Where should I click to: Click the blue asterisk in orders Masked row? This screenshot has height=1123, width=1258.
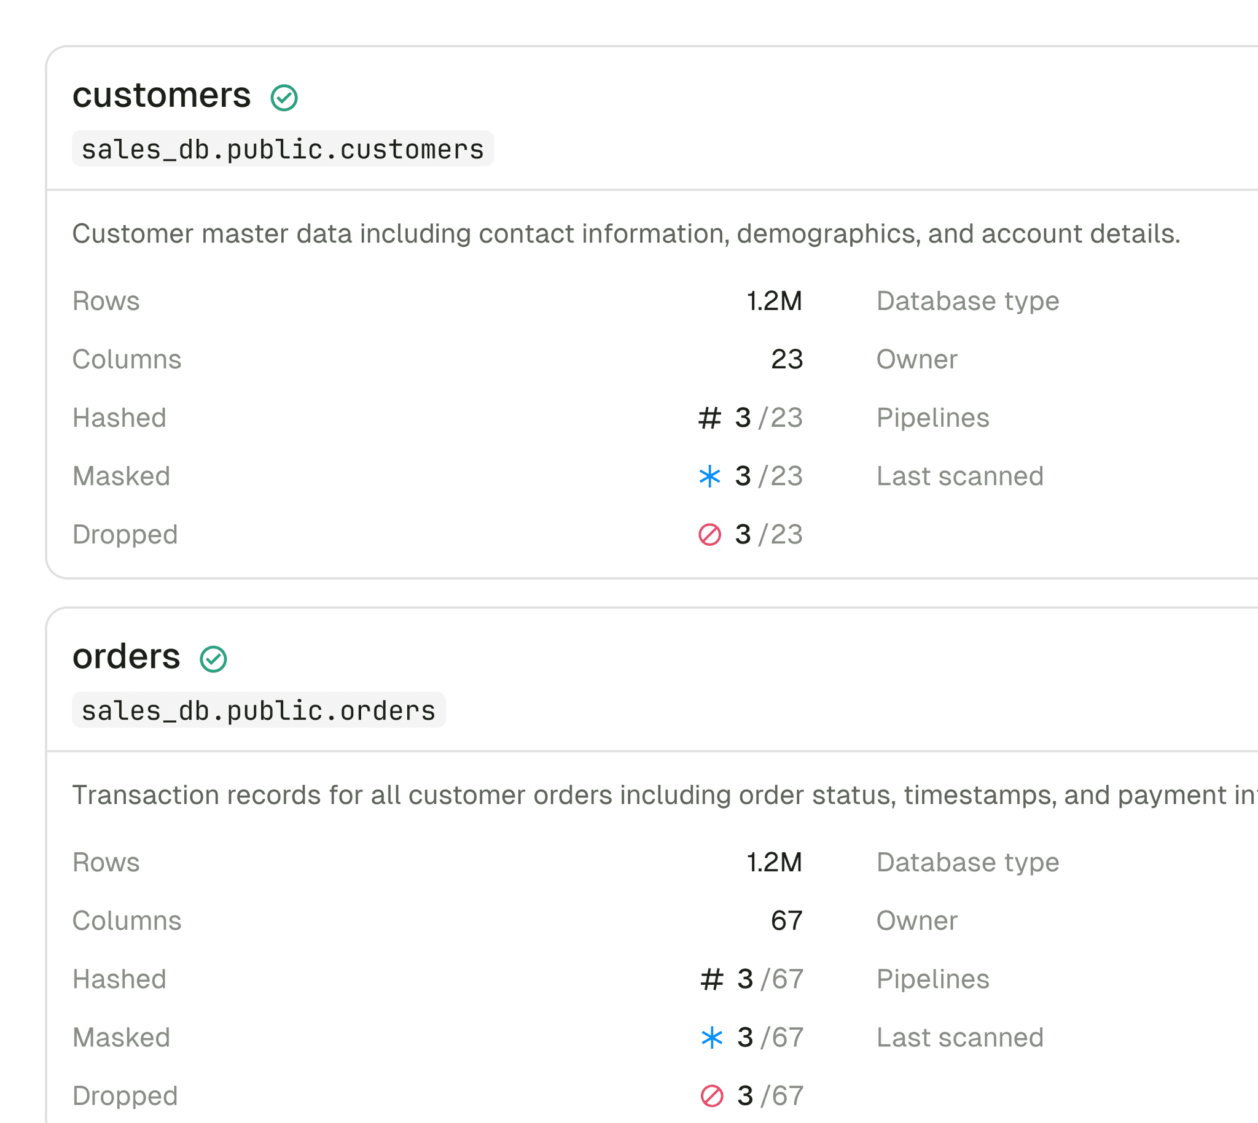(x=712, y=1038)
